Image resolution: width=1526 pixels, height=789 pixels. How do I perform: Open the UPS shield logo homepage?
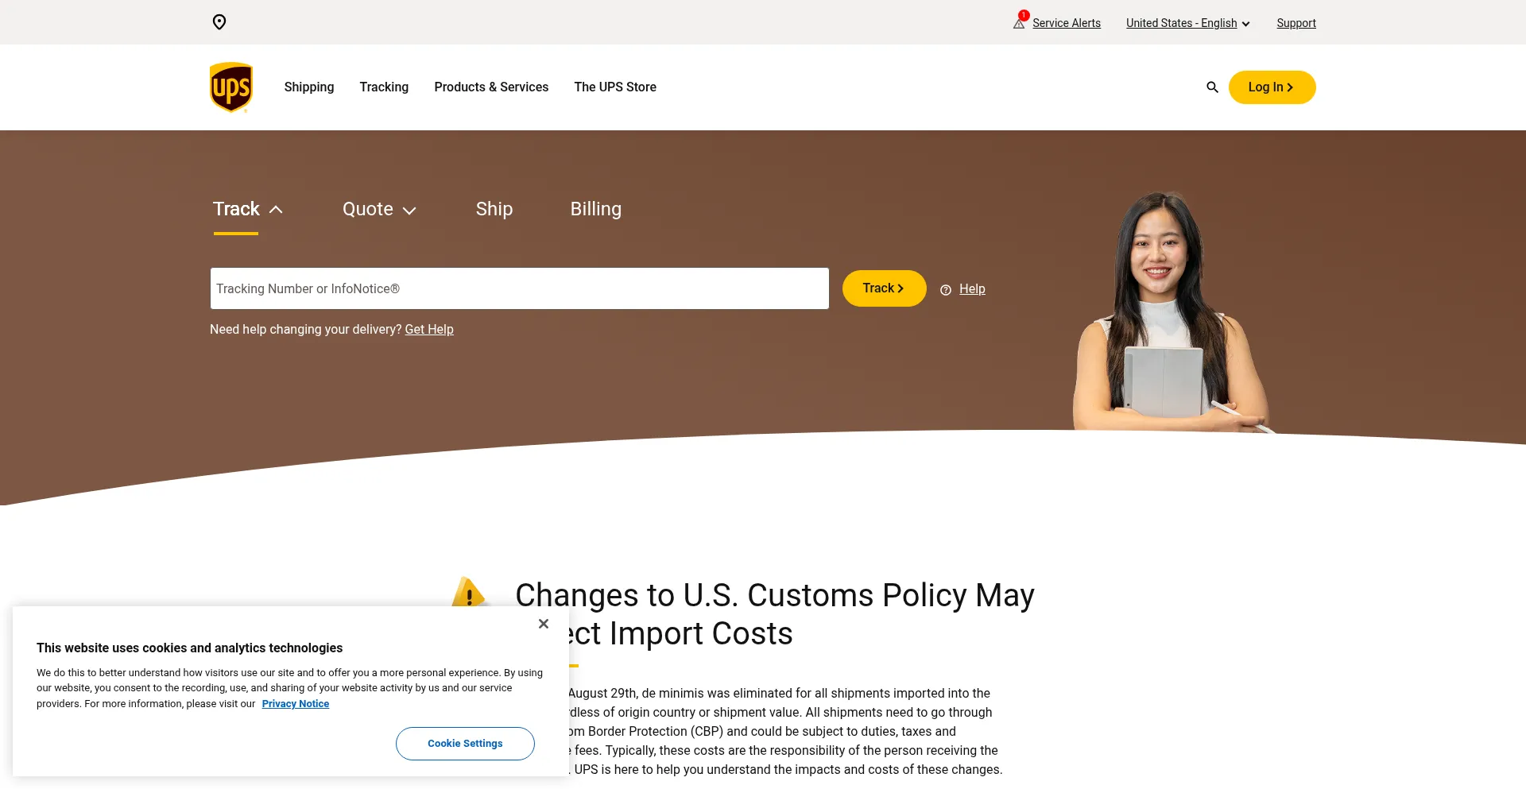231,87
